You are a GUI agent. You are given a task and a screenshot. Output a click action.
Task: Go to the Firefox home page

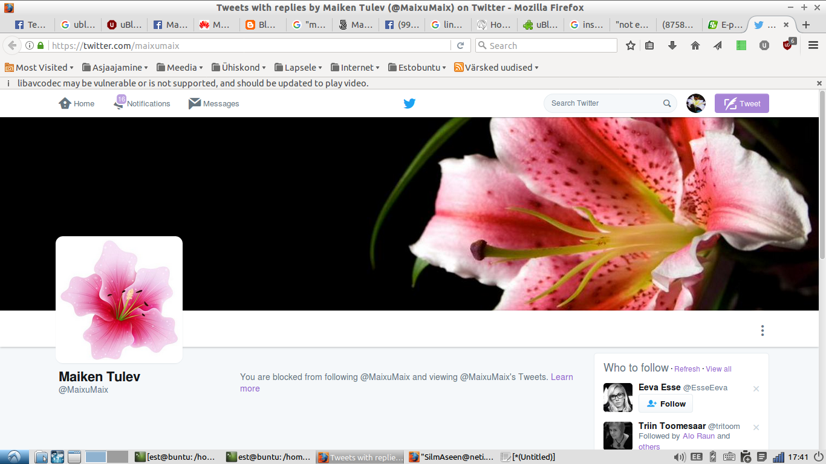pyautogui.click(x=695, y=45)
